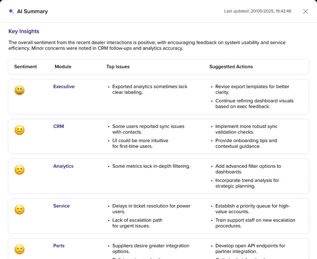Screen dimensions: 317x259
Task: Open the Executive module link
Action: click(64, 87)
